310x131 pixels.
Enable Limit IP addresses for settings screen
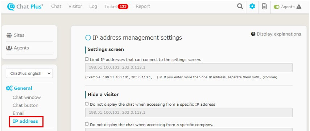pos(87,59)
